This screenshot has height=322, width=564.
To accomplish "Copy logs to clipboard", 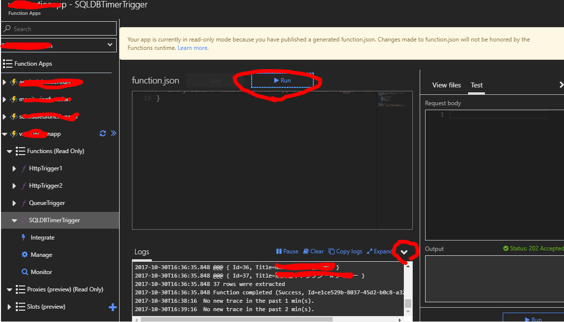I will coord(346,251).
